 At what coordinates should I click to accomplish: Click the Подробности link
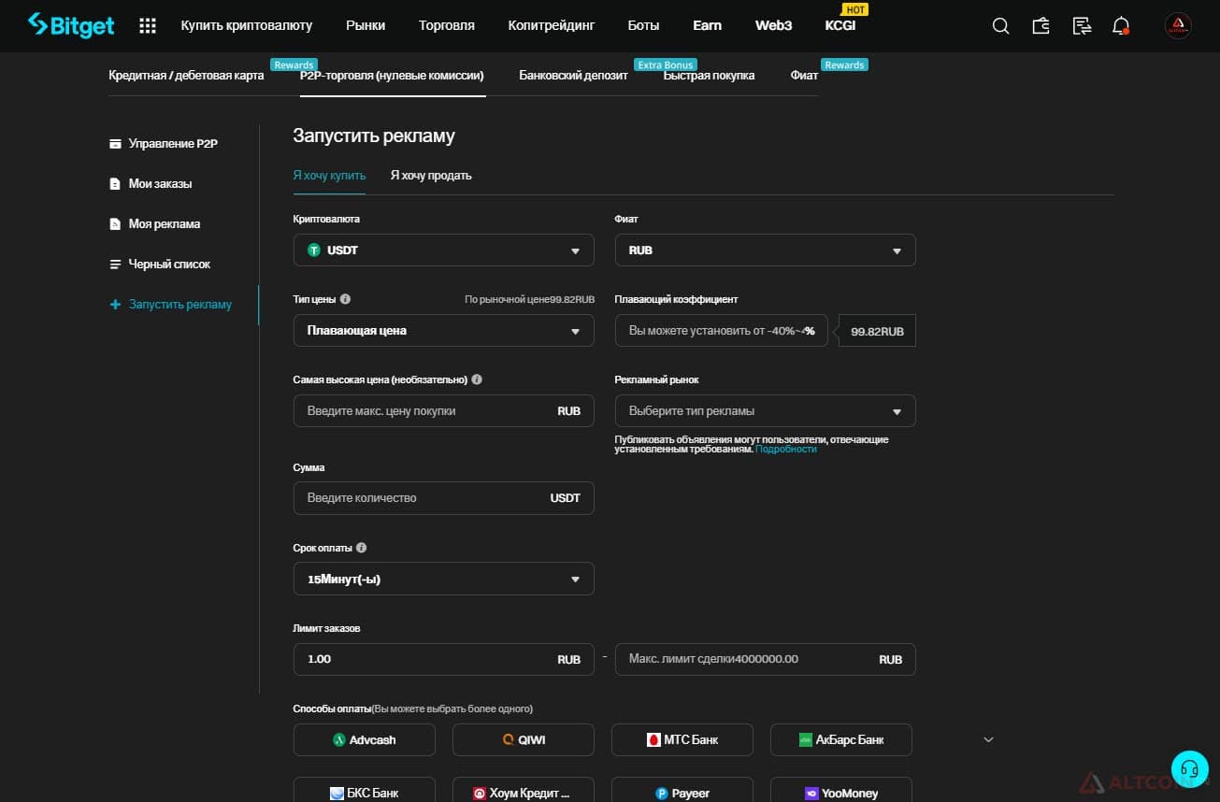coord(786,450)
